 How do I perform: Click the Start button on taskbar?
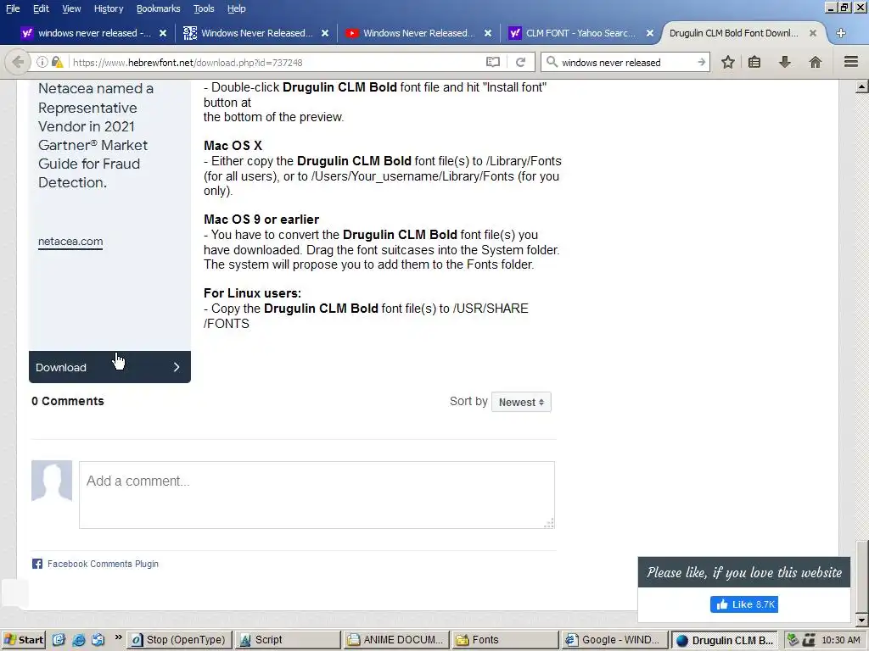[24, 640]
